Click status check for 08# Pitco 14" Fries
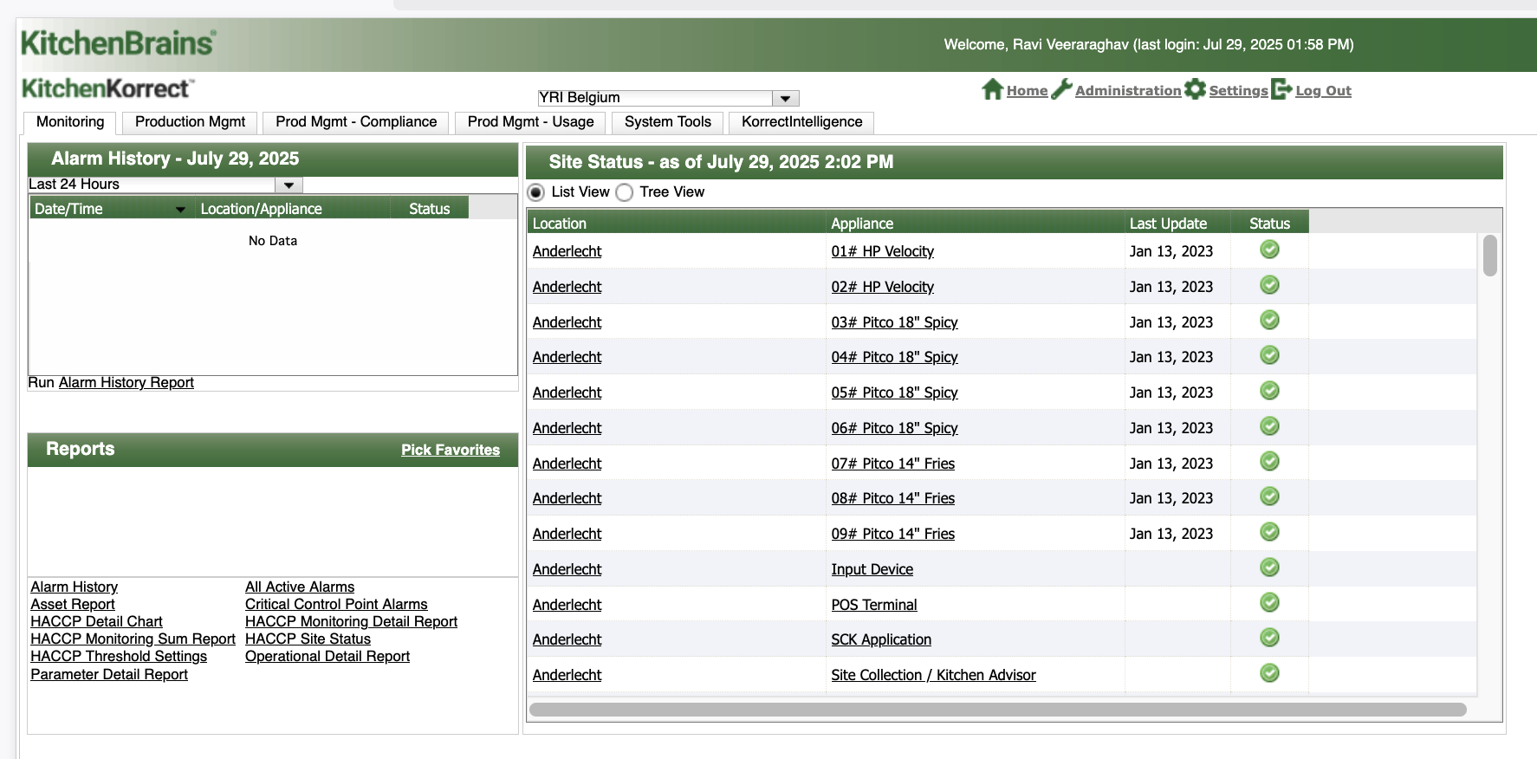This screenshot has height=759, width=1537. pos(1269,496)
